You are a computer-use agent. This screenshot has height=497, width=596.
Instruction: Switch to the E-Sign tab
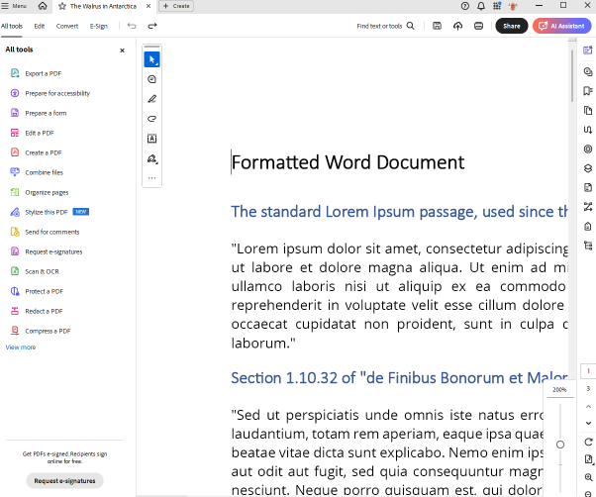pyautogui.click(x=98, y=26)
